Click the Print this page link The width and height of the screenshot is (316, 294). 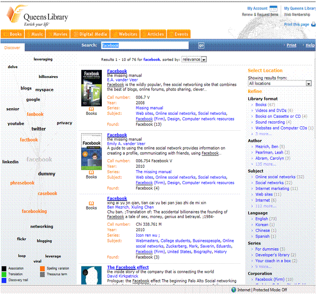297,24
